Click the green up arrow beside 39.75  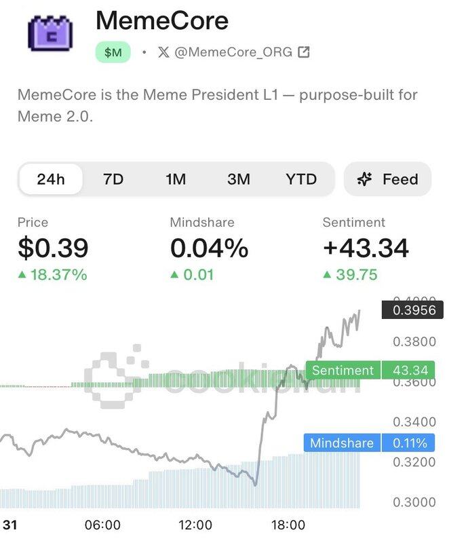[327, 275]
